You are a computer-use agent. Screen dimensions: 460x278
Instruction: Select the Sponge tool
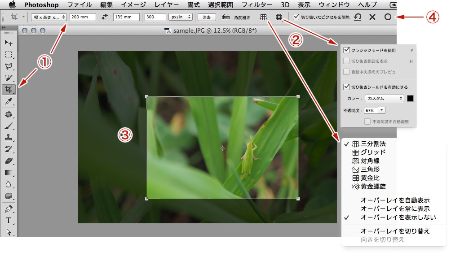(9, 195)
